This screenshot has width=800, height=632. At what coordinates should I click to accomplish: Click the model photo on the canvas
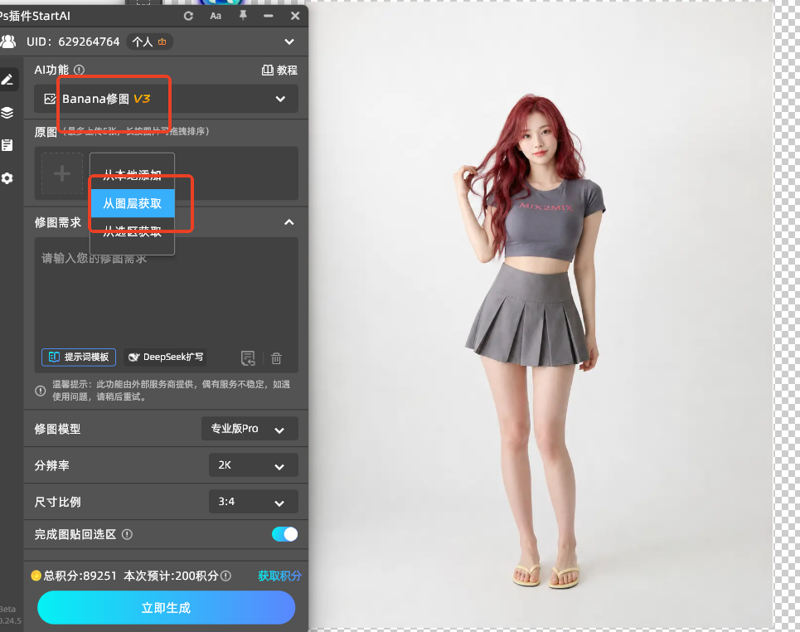coord(540,314)
